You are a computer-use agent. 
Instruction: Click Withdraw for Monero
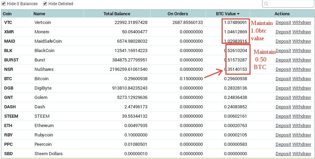click(x=301, y=32)
